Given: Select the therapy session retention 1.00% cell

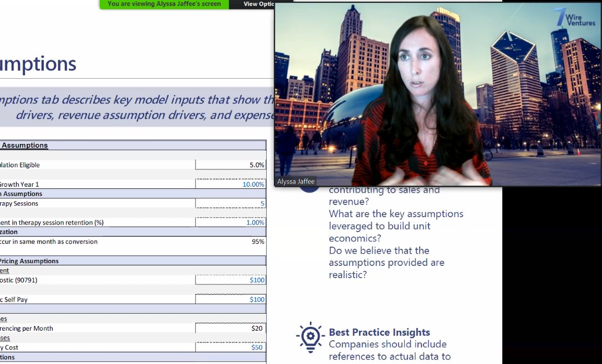Looking at the screenshot, I should [x=231, y=223].
